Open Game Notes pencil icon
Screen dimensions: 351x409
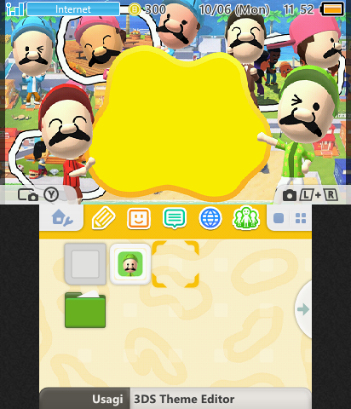tap(103, 218)
